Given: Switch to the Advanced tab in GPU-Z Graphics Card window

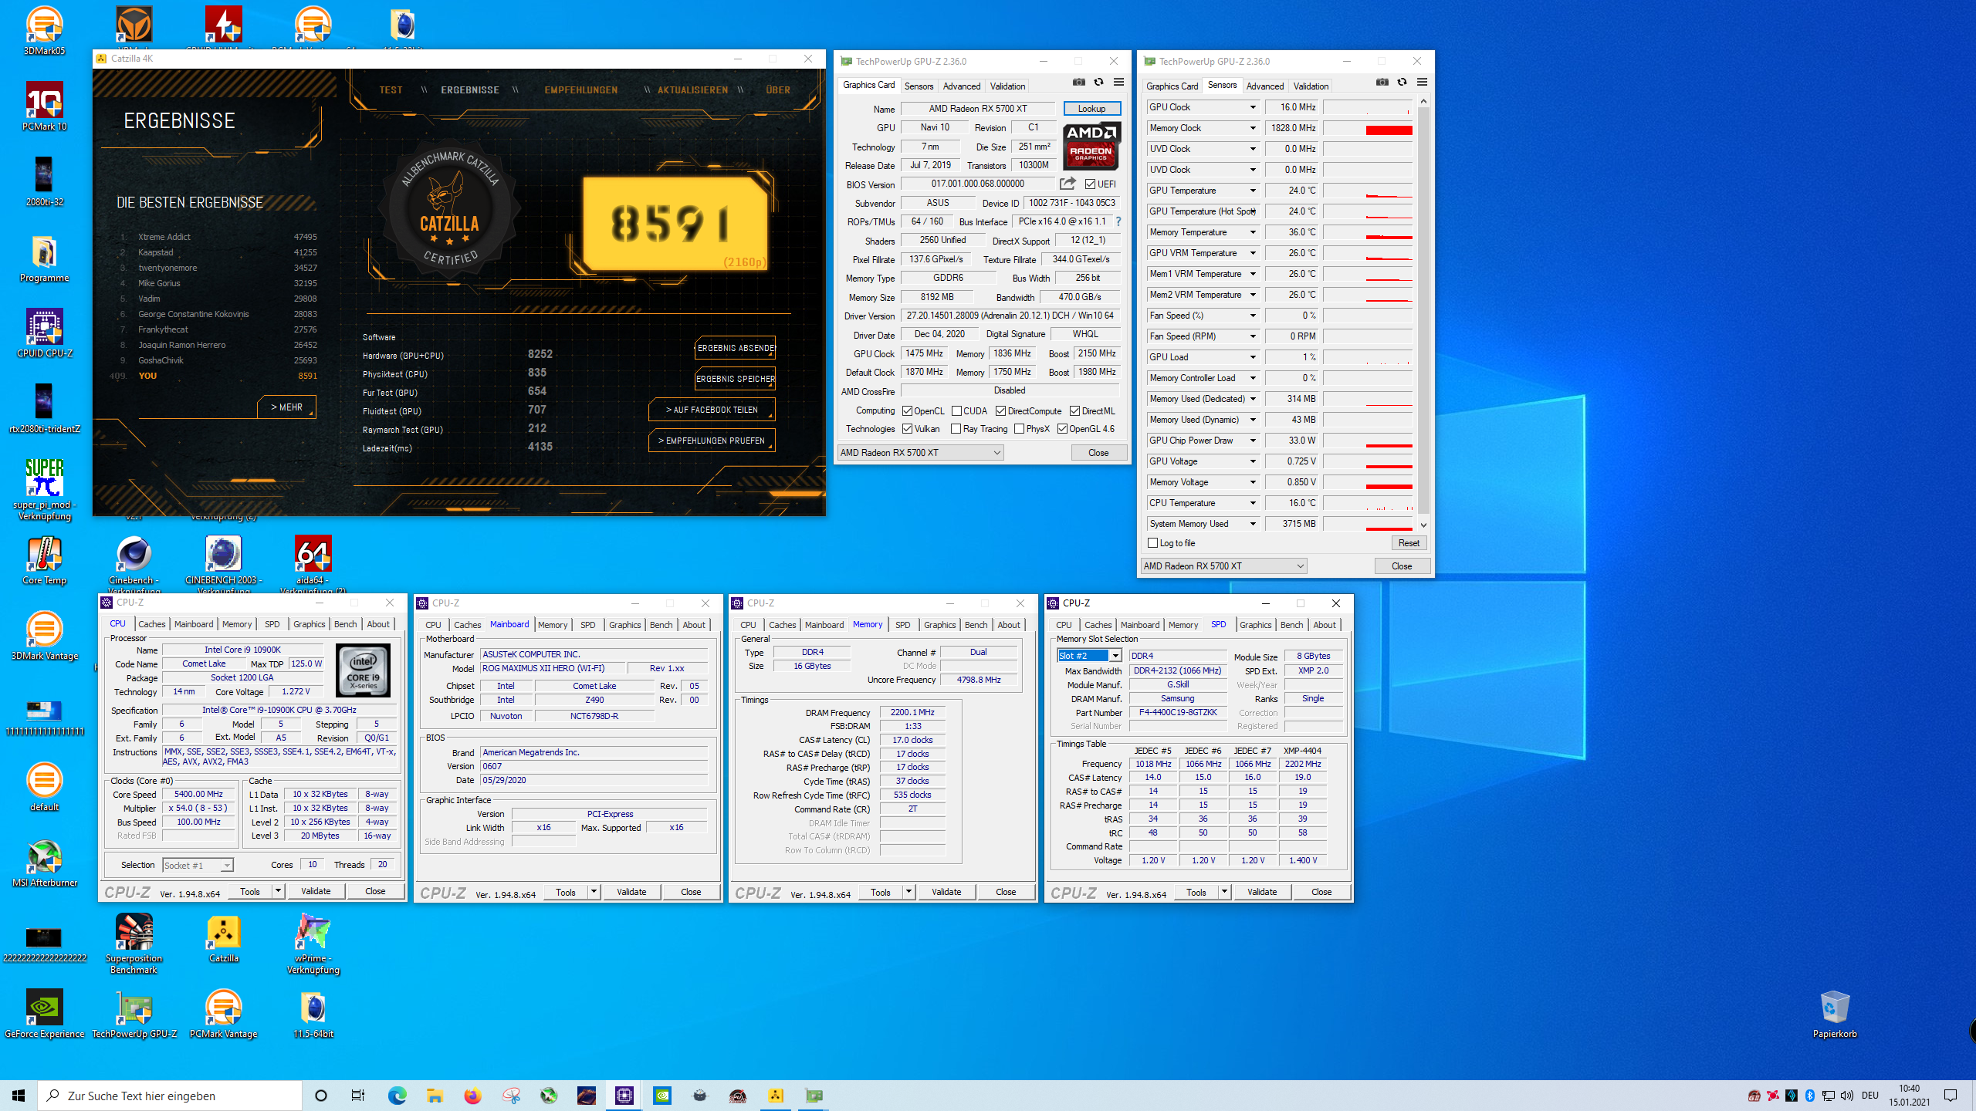Looking at the screenshot, I should point(961,86).
